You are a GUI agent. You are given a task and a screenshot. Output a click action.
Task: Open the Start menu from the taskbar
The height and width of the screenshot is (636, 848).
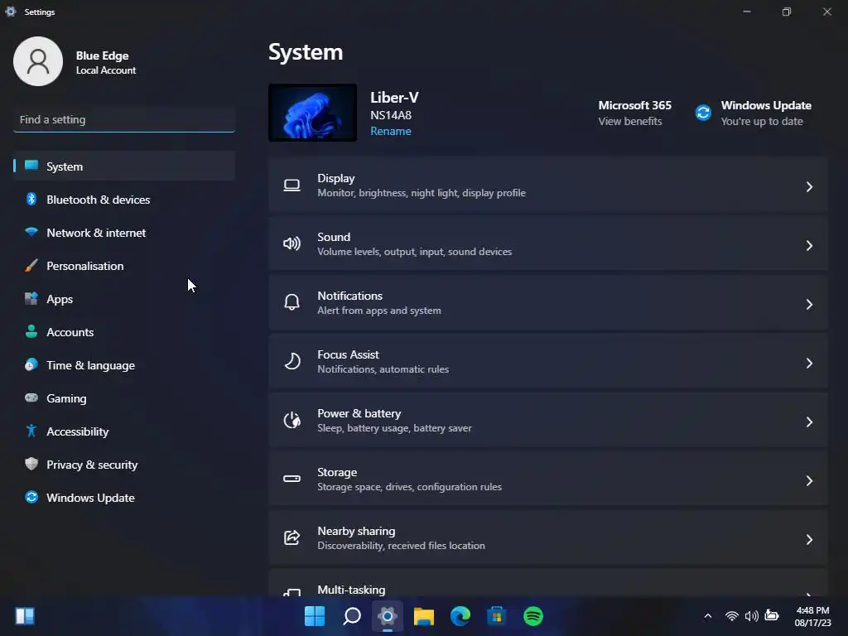click(314, 615)
